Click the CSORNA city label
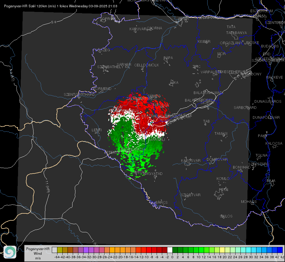The height and width of the screenshot is (262, 285). (155, 28)
